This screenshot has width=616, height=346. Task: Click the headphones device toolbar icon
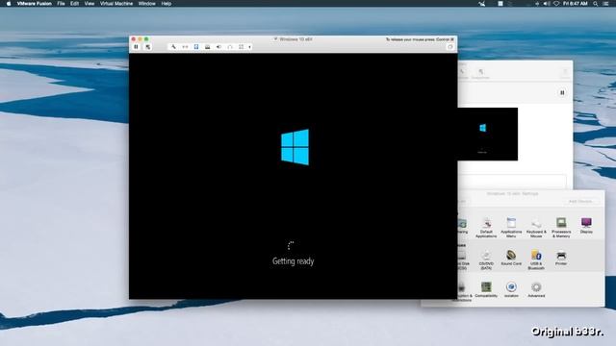230,47
